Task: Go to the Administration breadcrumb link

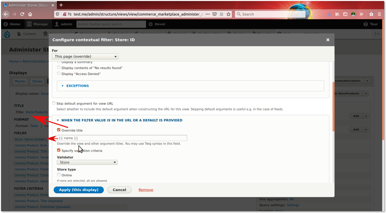Action: (34, 61)
